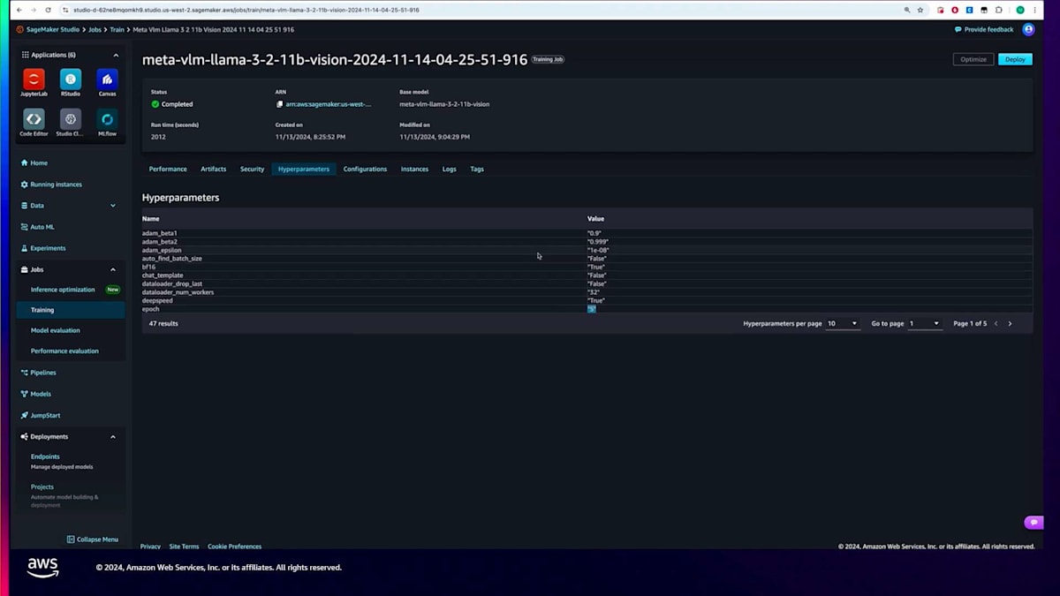Open the MLflow application
The height and width of the screenshot is (596, 1060).
pyautogui.click(x=107, y=119)
